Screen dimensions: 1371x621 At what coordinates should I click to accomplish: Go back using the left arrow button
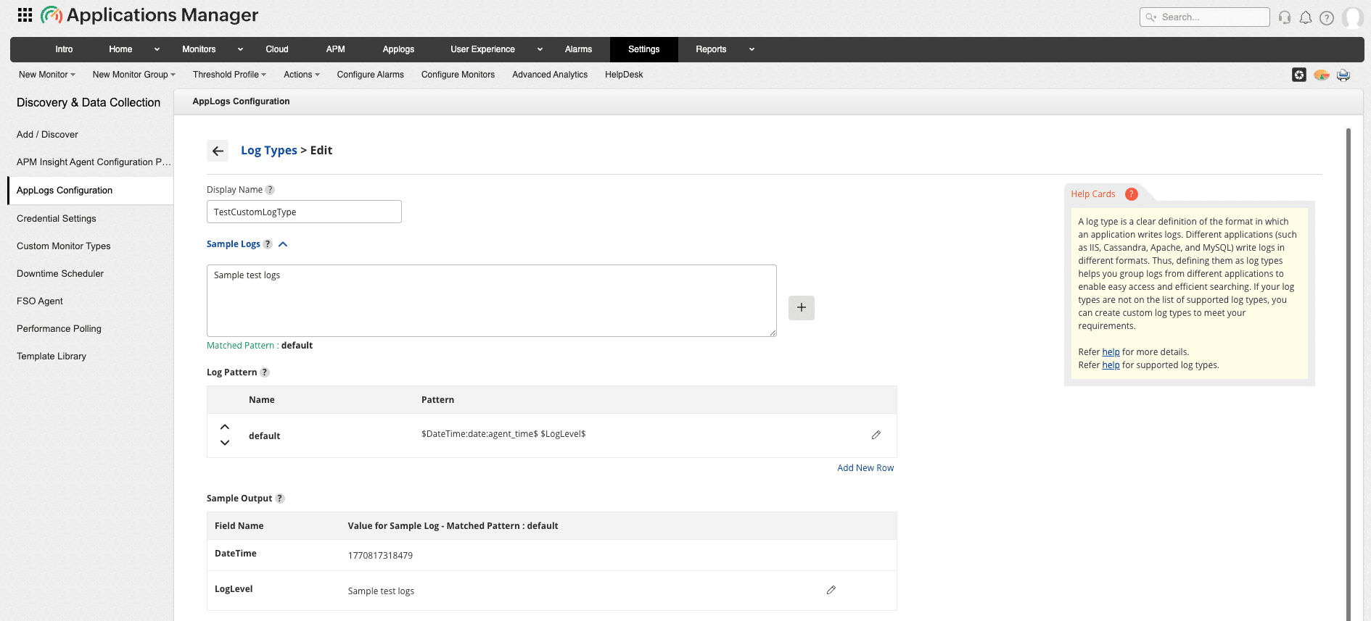218,151
